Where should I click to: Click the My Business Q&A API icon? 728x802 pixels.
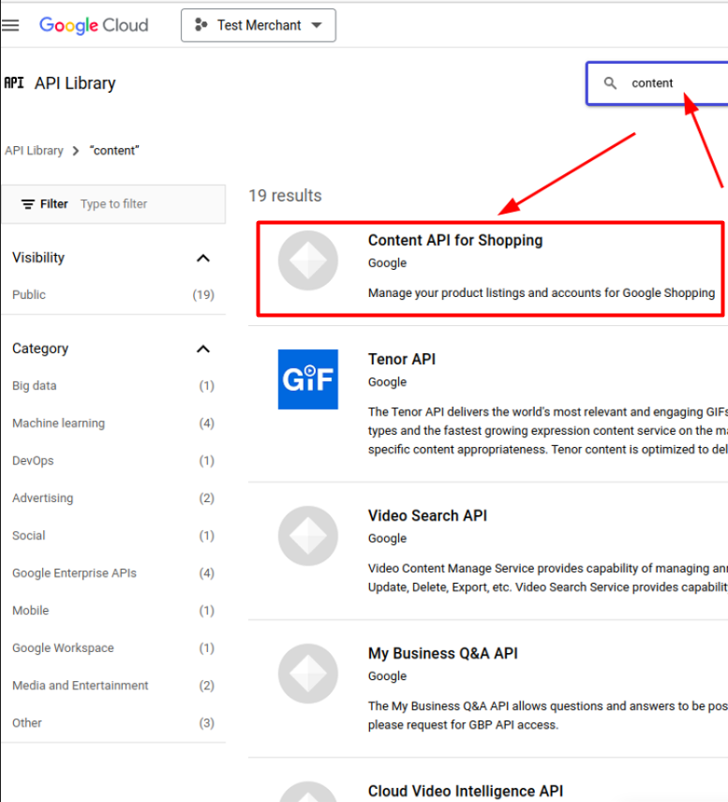(x=308, y=673)
